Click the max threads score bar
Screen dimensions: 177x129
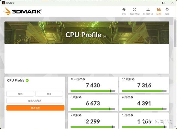point(93,91)
